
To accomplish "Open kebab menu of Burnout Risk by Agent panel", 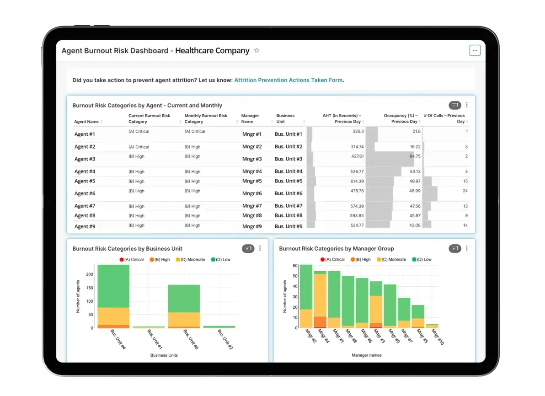I will (x=467, y=105).
